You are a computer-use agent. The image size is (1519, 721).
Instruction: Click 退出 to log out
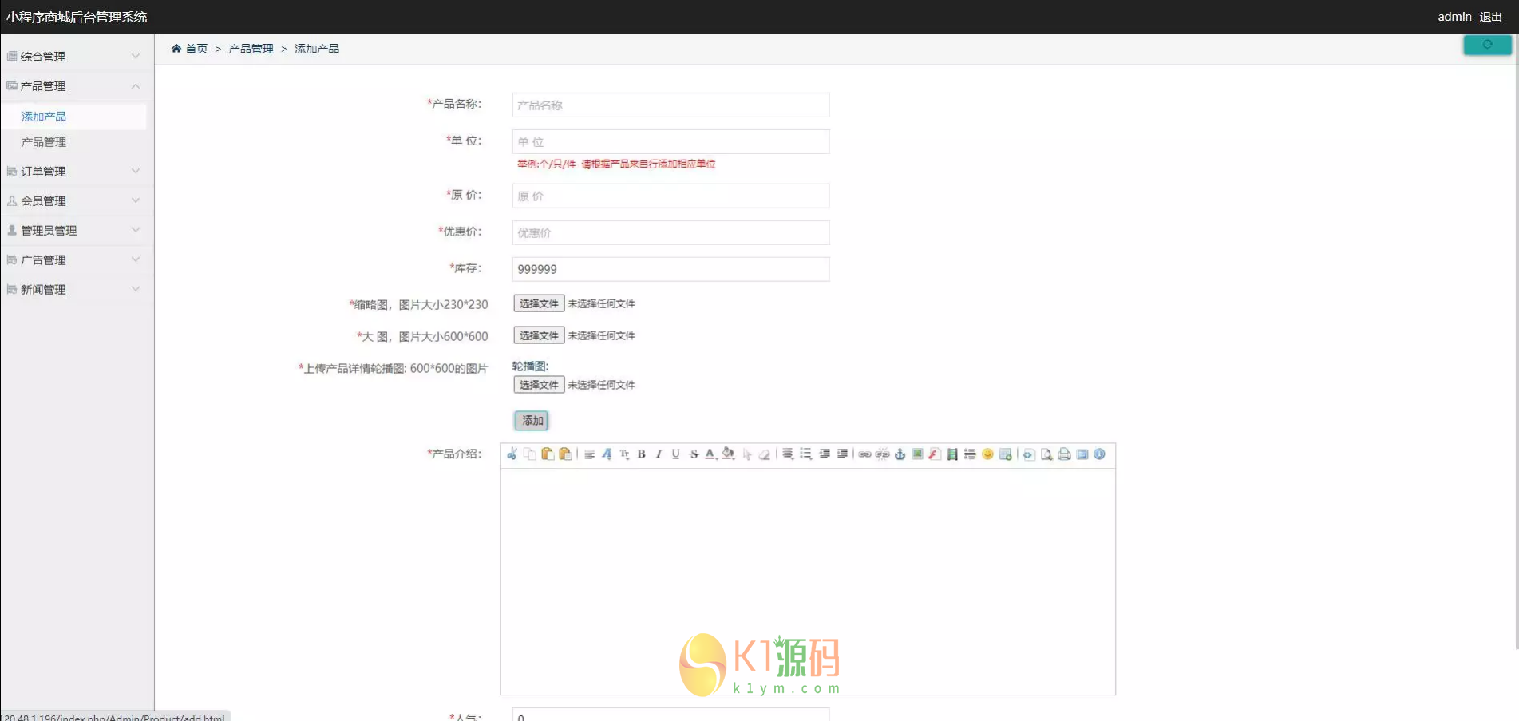[1491, 17]
